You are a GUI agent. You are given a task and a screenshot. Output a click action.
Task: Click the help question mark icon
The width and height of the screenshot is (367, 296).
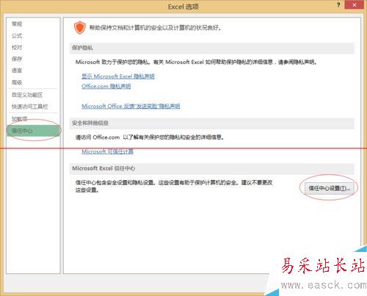[x=338, y=5]
